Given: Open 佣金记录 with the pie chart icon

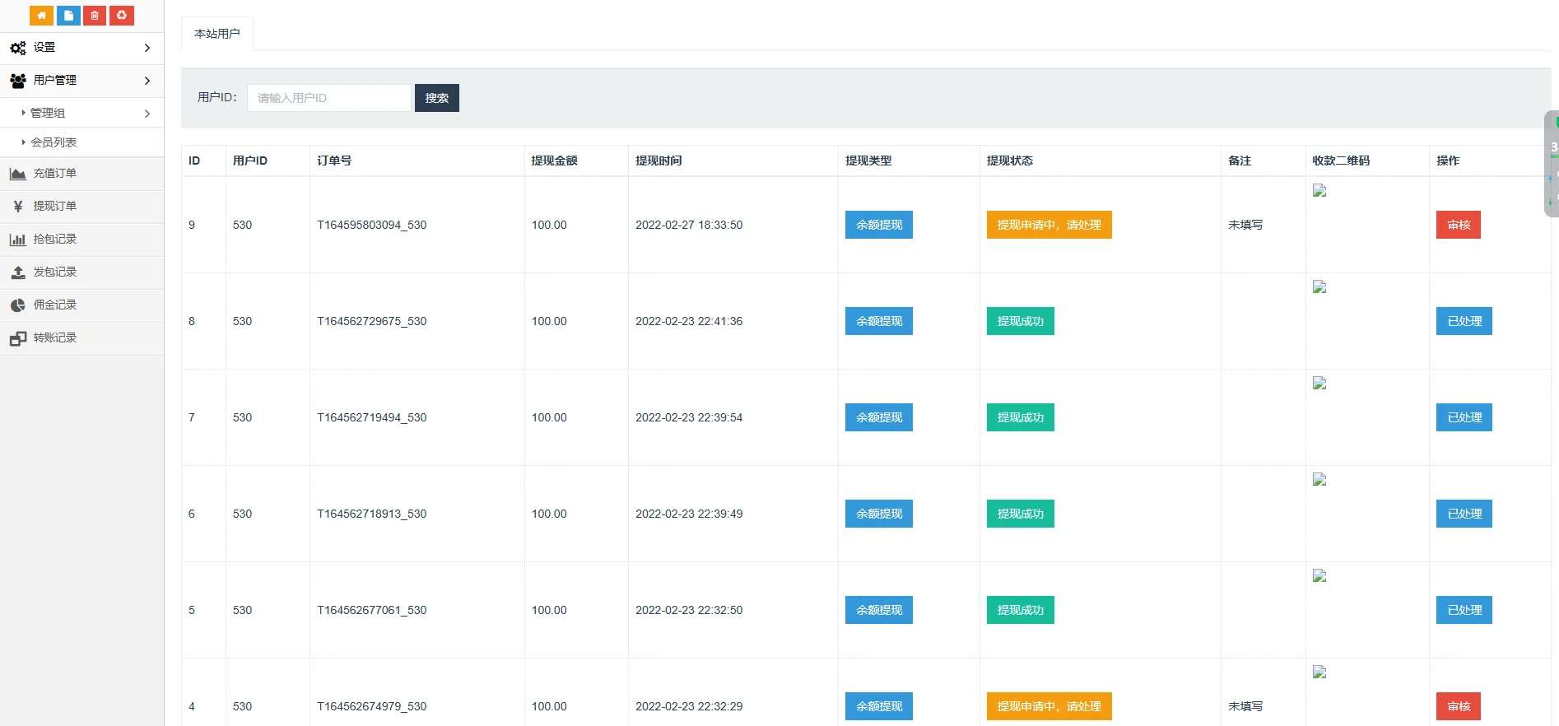Looking at the screenshot, I should click(54, 305).
